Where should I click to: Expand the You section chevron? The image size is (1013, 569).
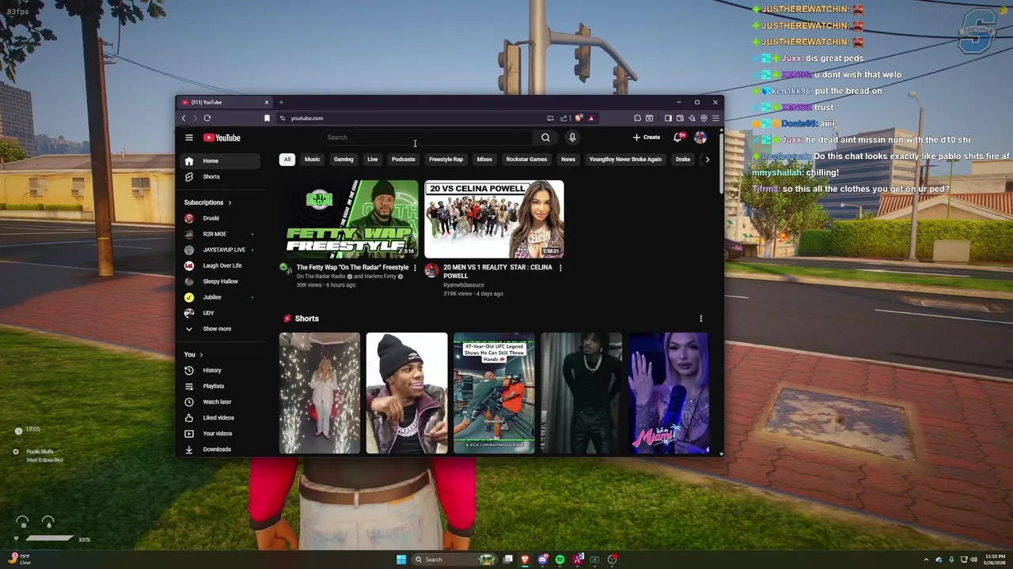(x=201, y=355)
